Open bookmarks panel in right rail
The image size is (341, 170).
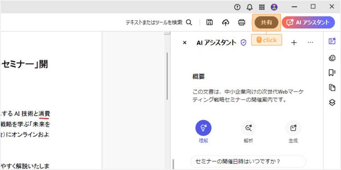[x=332, y=73]
